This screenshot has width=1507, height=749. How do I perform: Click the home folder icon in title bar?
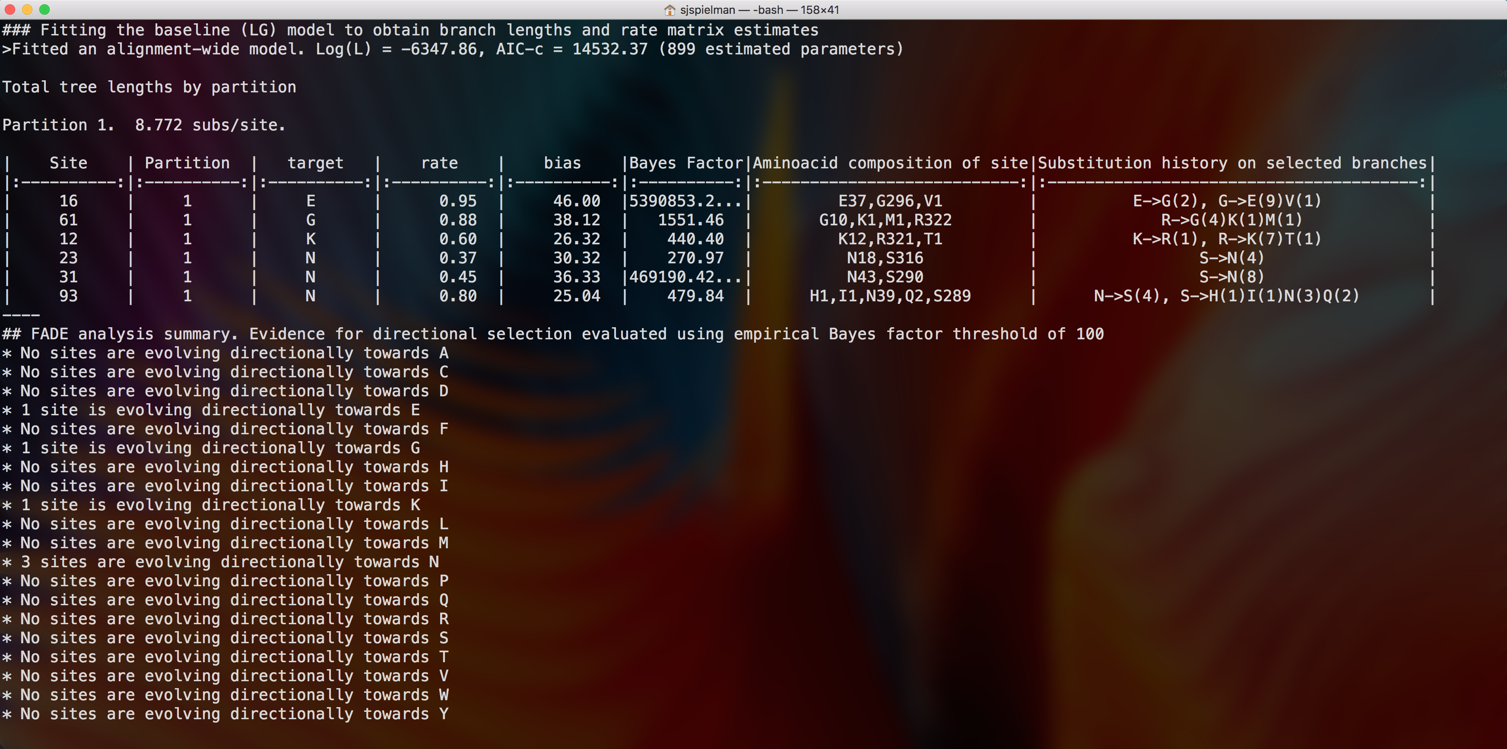(x=670, y=10)
